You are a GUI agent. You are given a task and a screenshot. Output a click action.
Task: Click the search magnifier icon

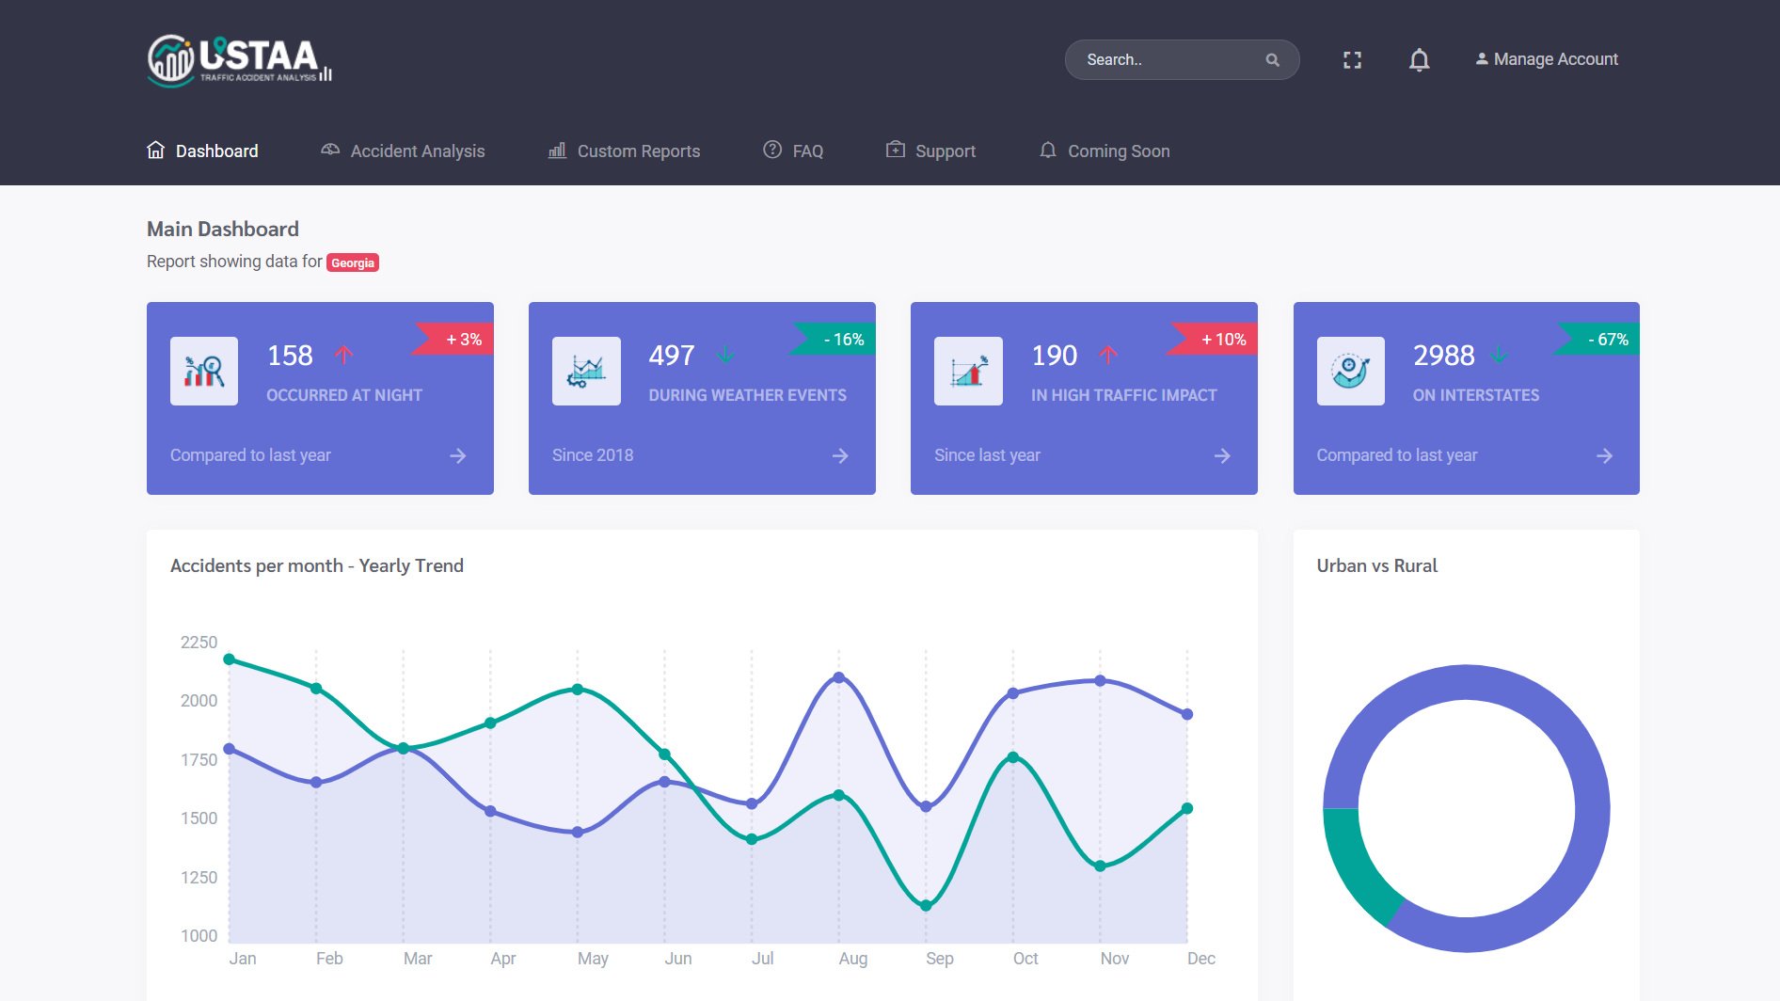coord(1272,60)
